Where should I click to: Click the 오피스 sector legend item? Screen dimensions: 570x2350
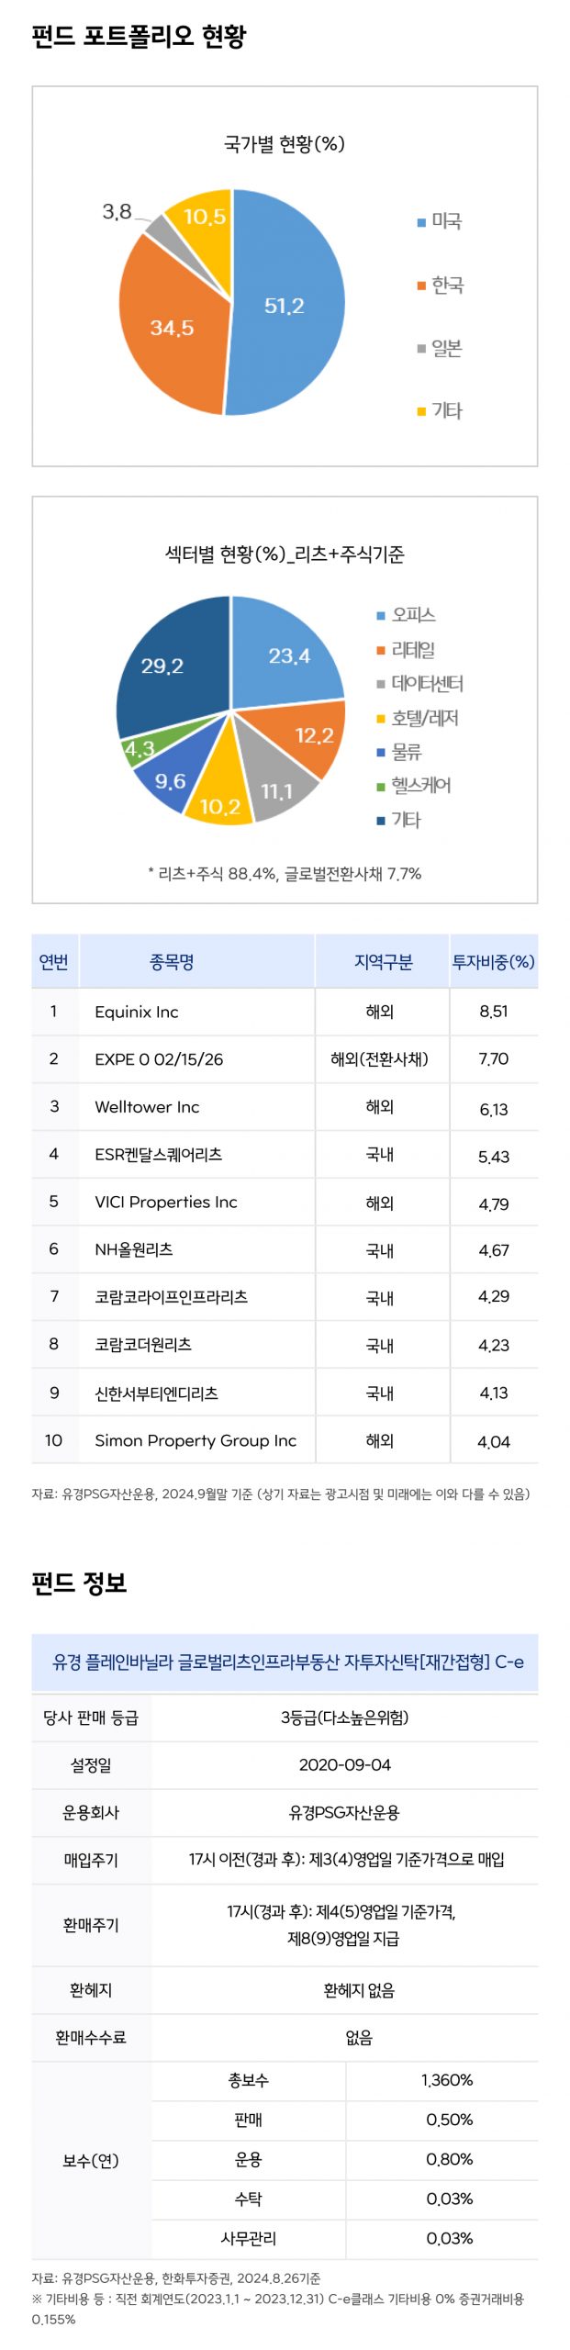(x=406, y=615)
